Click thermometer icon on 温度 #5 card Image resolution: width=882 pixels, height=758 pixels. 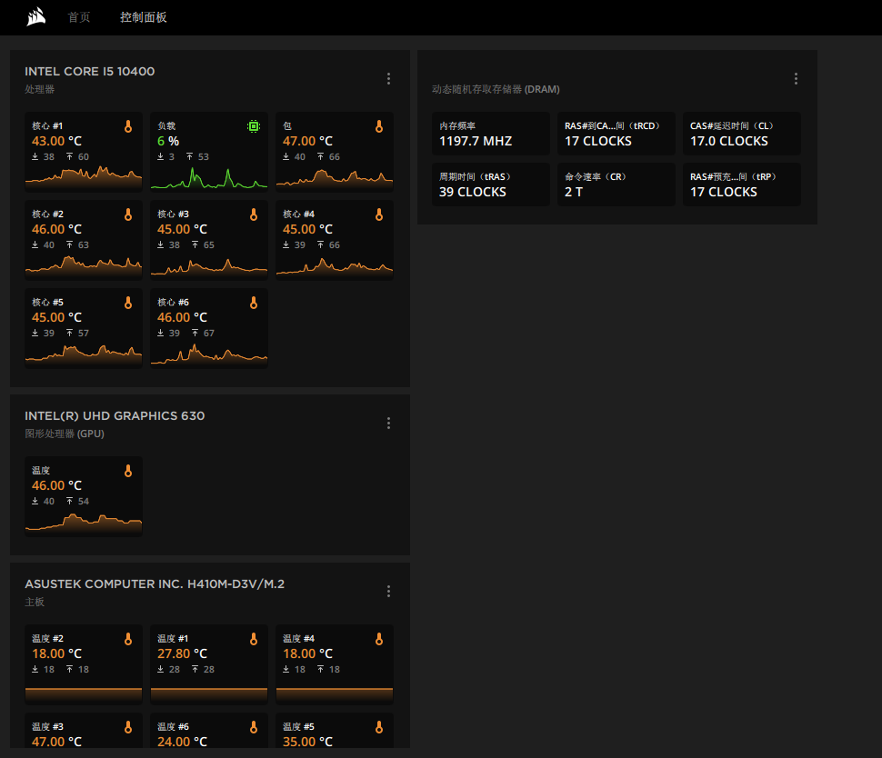(379, 728)
